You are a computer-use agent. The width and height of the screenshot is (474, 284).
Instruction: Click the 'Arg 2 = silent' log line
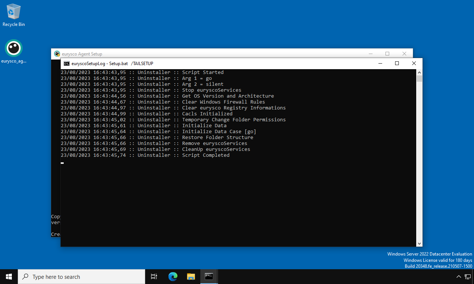point(142,84)
